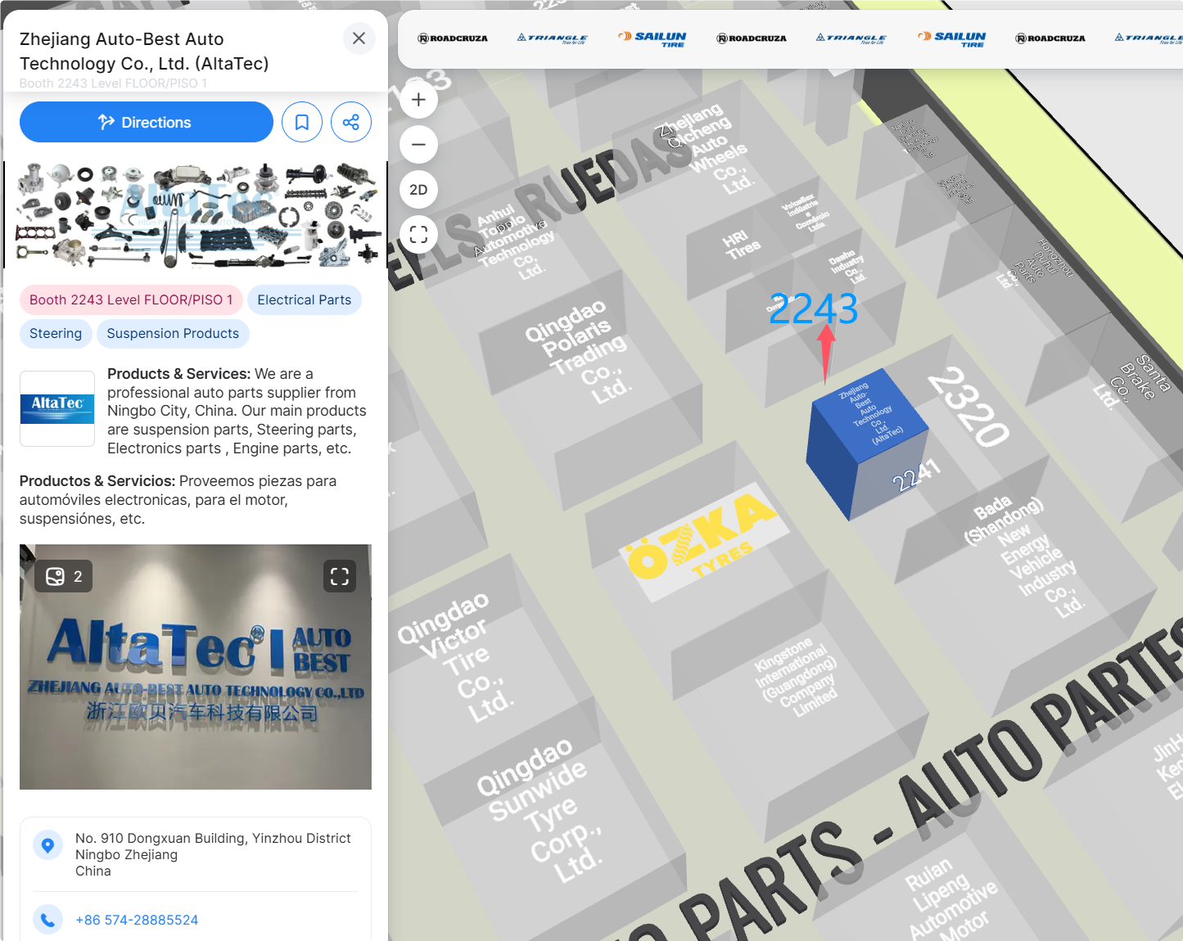1183x941 pixels.
Task: Click the third Roadcruza sponsor logo
Action: [1050, 38]
